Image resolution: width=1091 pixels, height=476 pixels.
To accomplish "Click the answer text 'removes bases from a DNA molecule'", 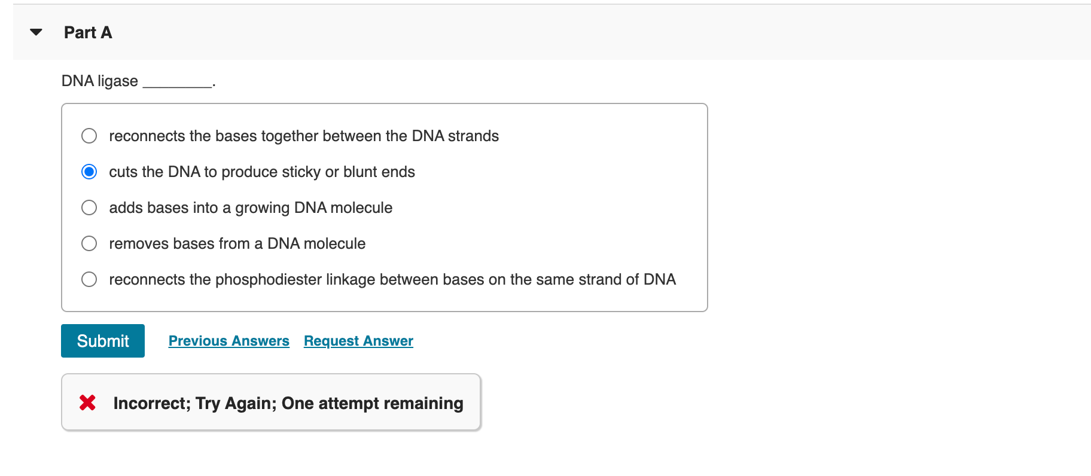I will [237, 243].
